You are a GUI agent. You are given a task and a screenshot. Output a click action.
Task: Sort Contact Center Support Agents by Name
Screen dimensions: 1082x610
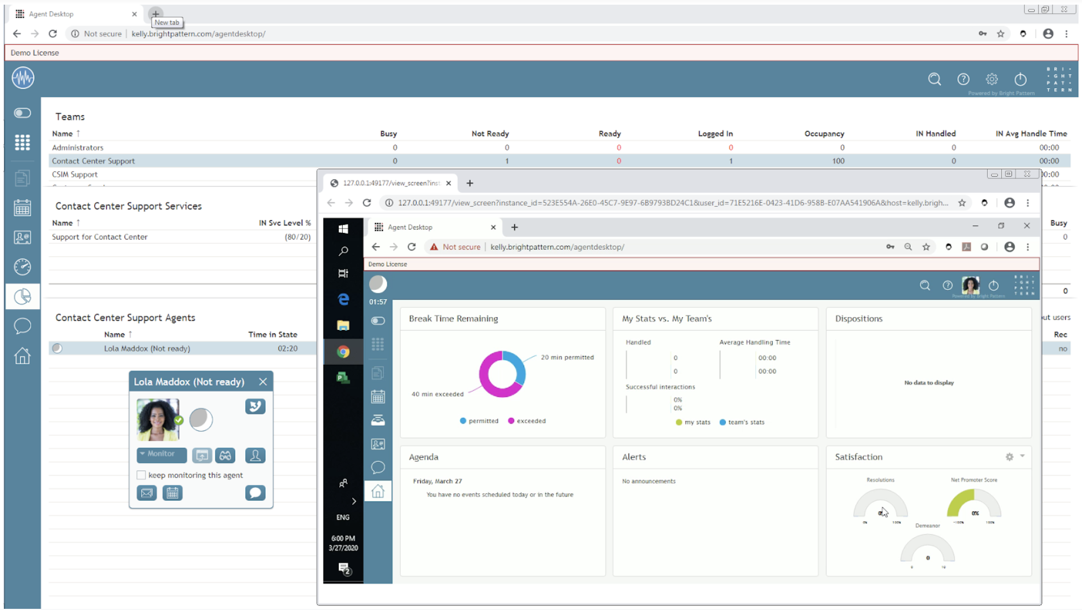coord(118,335)
